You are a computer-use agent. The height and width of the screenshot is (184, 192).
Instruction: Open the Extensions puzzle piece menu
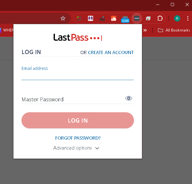coord(160,18)
